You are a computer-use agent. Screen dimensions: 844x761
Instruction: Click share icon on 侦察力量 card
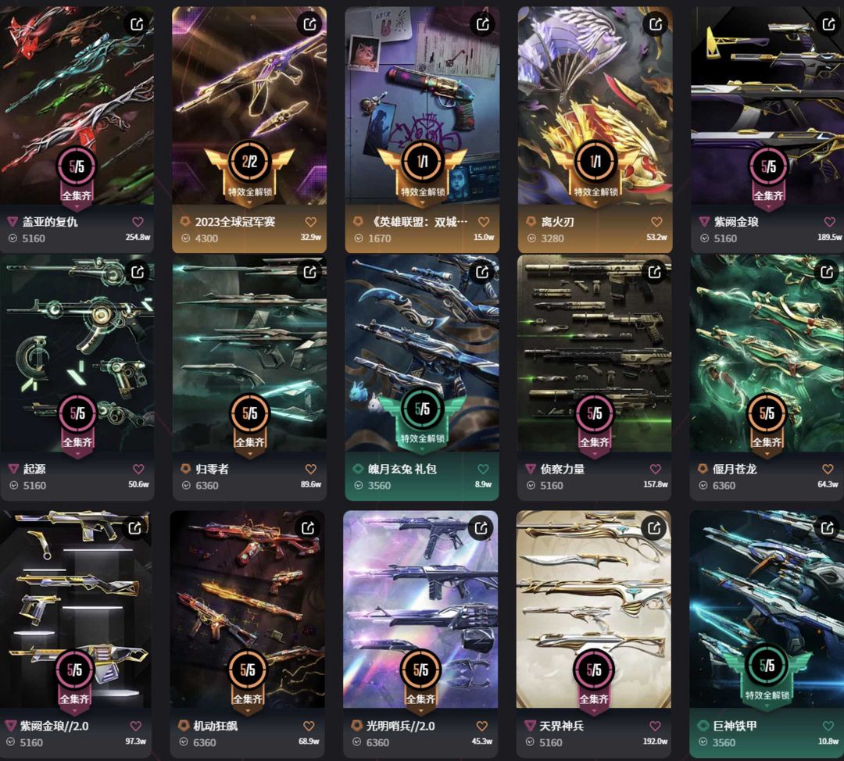[654, 272]
